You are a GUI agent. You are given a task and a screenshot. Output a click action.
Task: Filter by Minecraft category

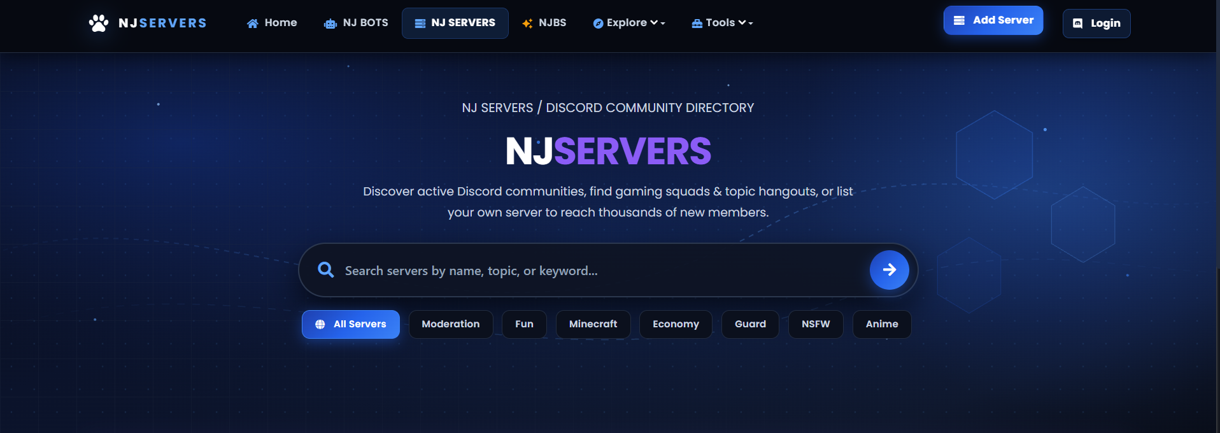tap(593, 324)
